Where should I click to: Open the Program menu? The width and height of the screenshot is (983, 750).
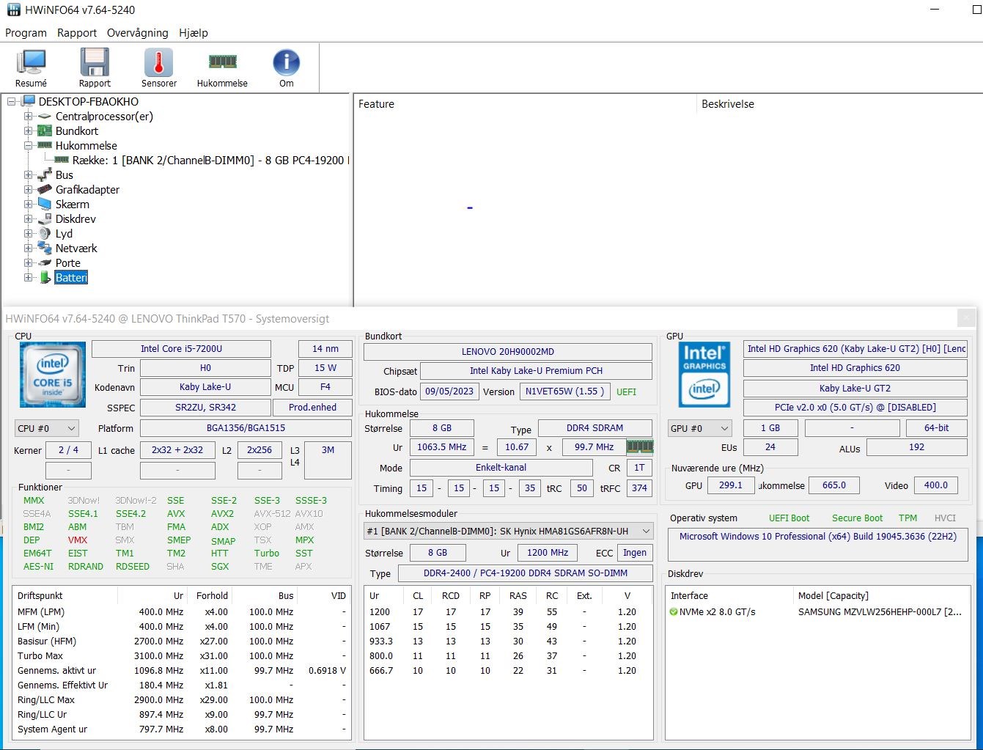coord(26,33)
